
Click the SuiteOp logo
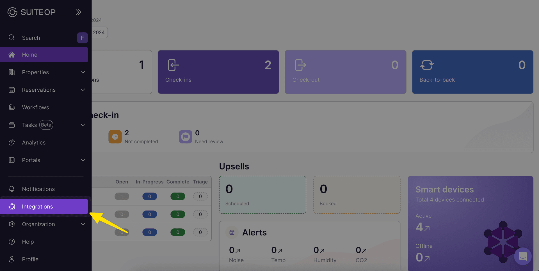[12, 12]
